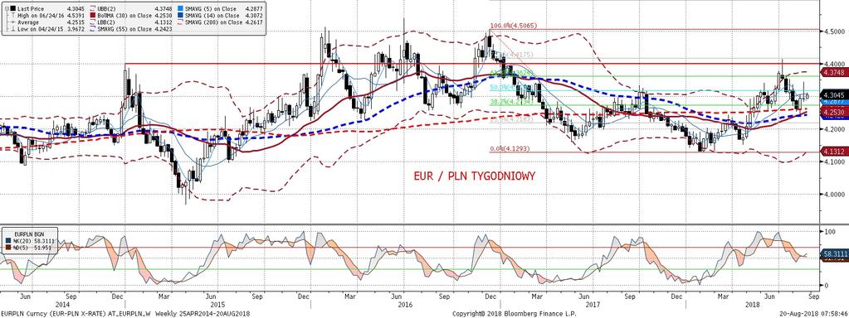
Task: Click the SMAVG (200) dashed red icon
Action: click(180, 22)
